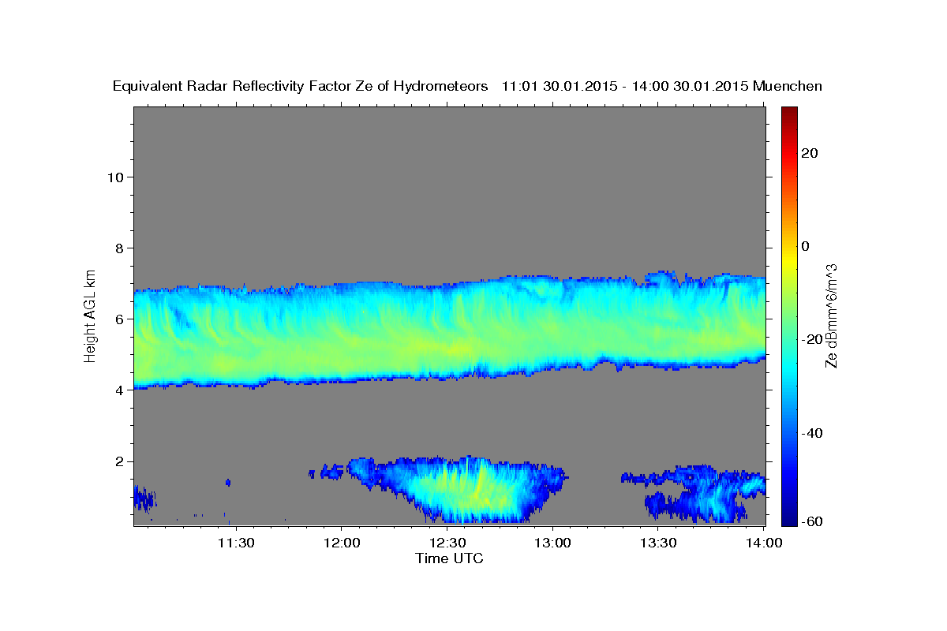Click the '13:00' time tick label
The image size is (947, 631).
pyautogui.click(x=552, y=543)
